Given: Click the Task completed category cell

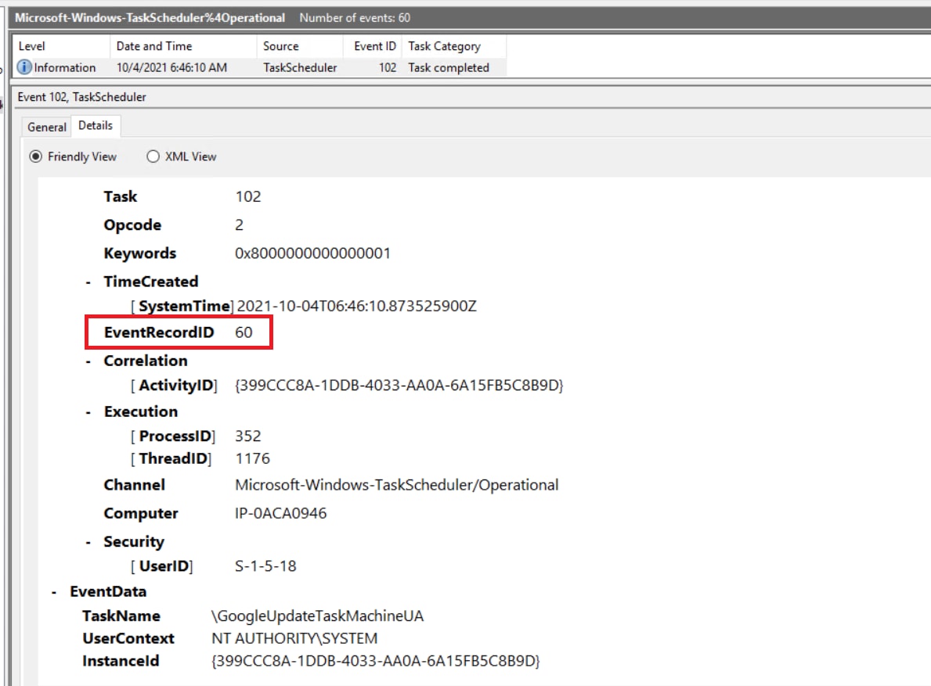Looking at the screenshot, I should pos(449,67).
